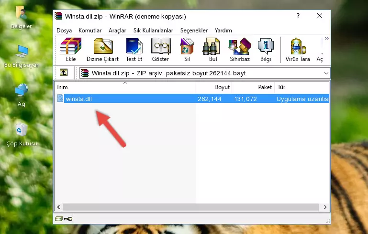368x234 pixels.
Task: Click the left arrow of the horizontal scrollbar
Action: (x=58, y=207)
